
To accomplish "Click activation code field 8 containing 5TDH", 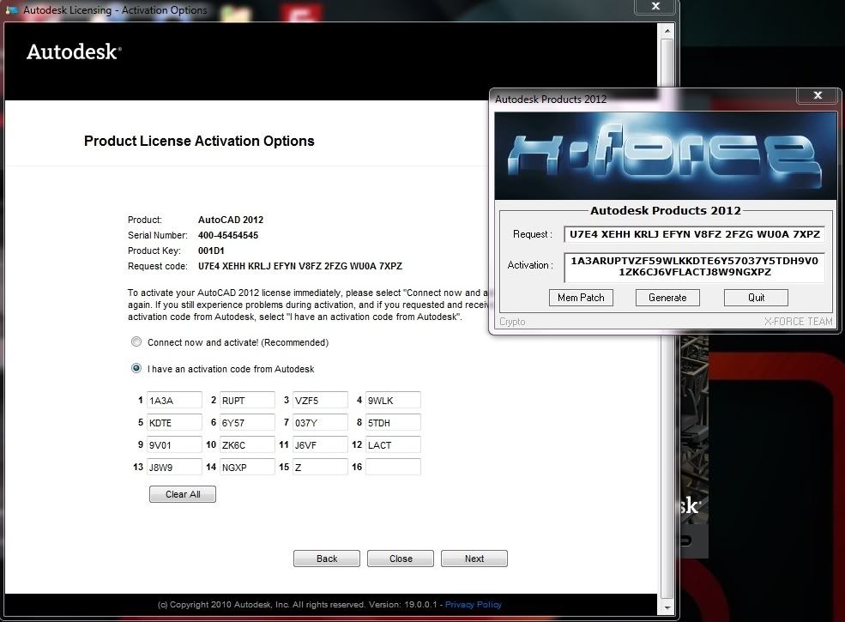I will 393,422.
